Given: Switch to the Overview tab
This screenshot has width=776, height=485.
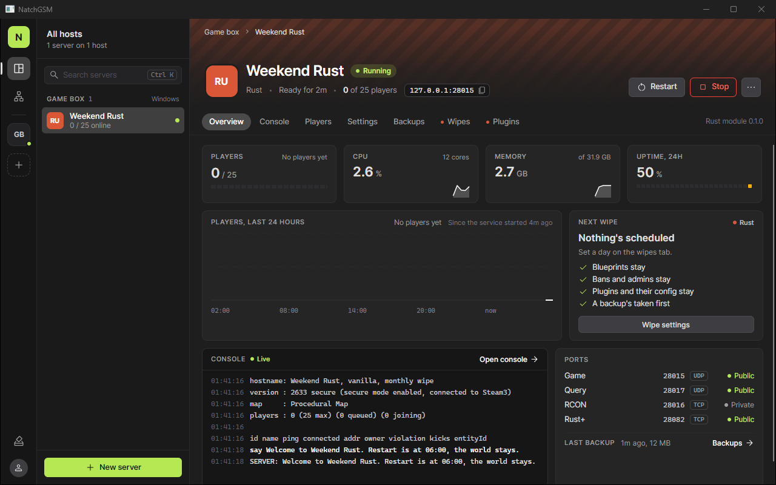Looking at the screenshot, I should tap(226, 122).
